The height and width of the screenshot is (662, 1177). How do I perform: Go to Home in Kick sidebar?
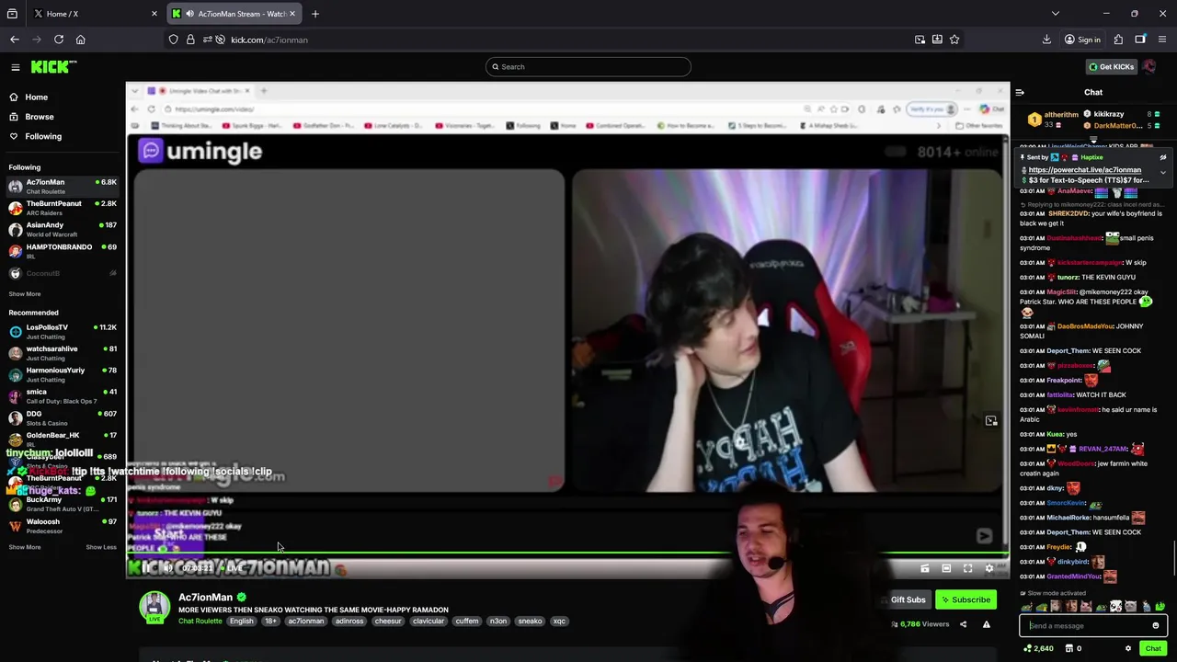click(63, 97)
